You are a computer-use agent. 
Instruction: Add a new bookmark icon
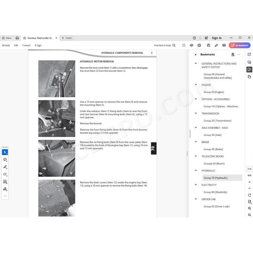point(233,55)
